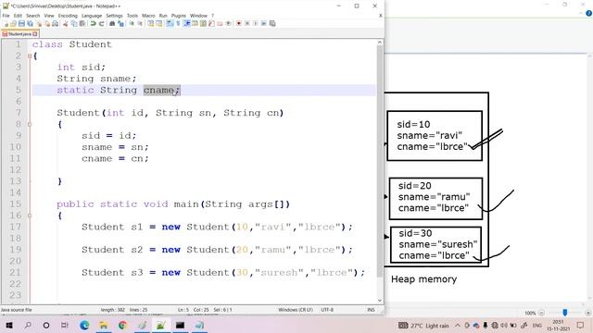The height and width of the screenshot is (333, 593).
Task: Undo last edit with green Undo arrow
Action: pyautogui.click(x=93, y=23)
